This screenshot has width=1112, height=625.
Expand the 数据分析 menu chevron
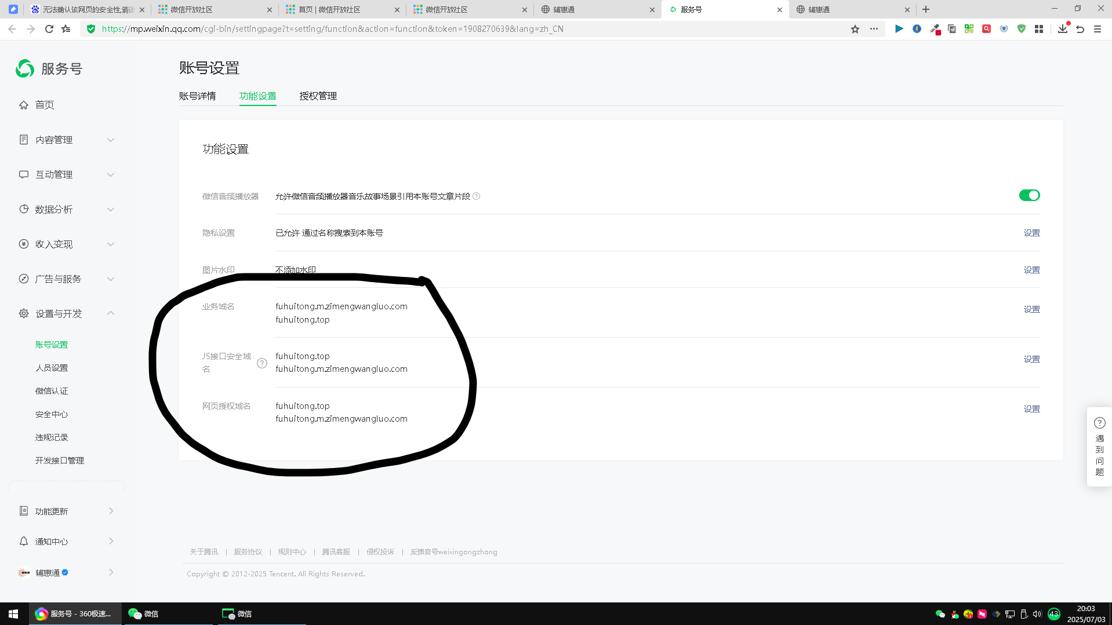tap(111, 209)
